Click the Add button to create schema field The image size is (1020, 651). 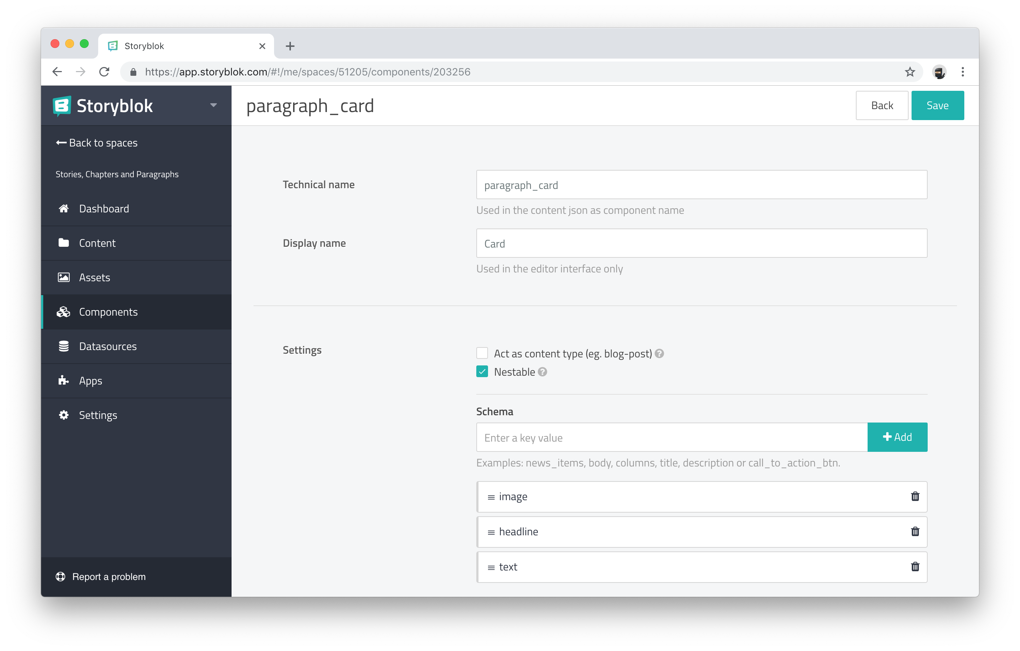897,437
